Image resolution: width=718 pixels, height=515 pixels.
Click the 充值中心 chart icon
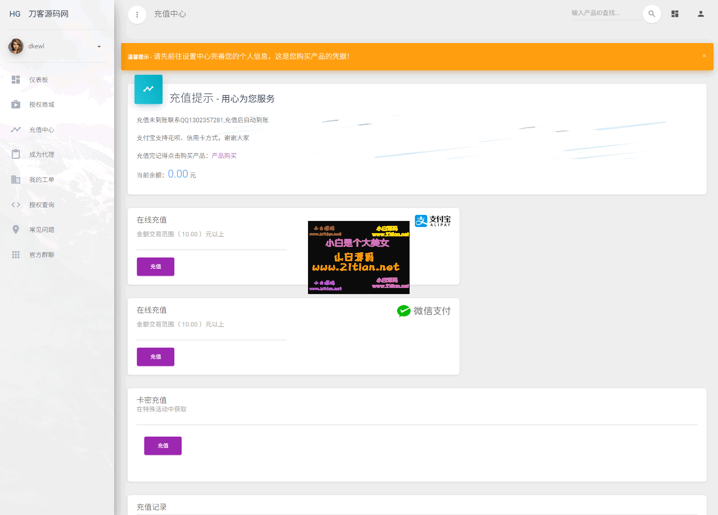(x=16, y=130)
